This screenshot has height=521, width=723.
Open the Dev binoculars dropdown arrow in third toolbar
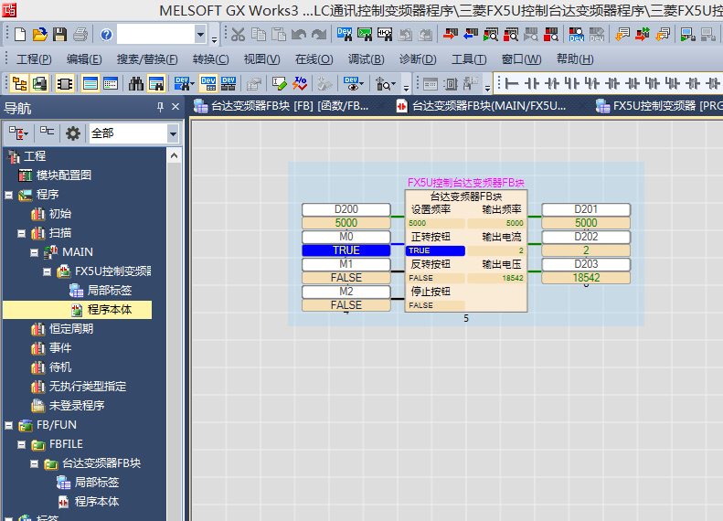tap(192, 84)
